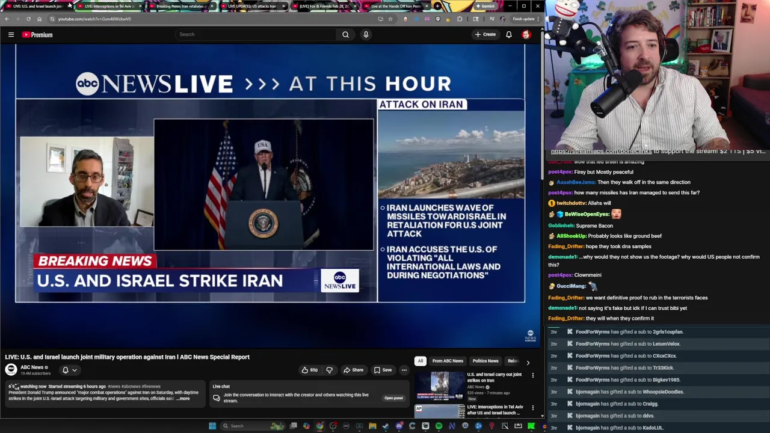770x433 pixels.
Task: Open YouTube notifications bell
Action: (x=509, y=34)
